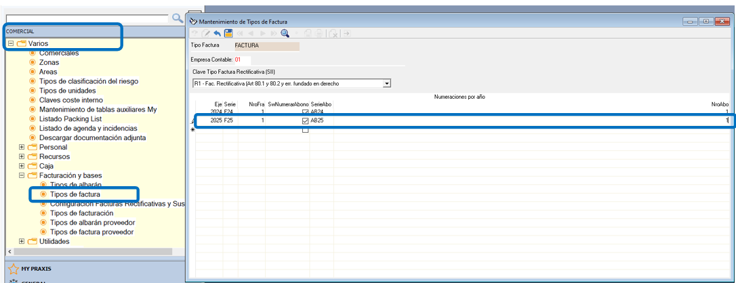The image size is (736, 283).
Task: Go to the first record with double-left arrow
Action: click(240, 33)
